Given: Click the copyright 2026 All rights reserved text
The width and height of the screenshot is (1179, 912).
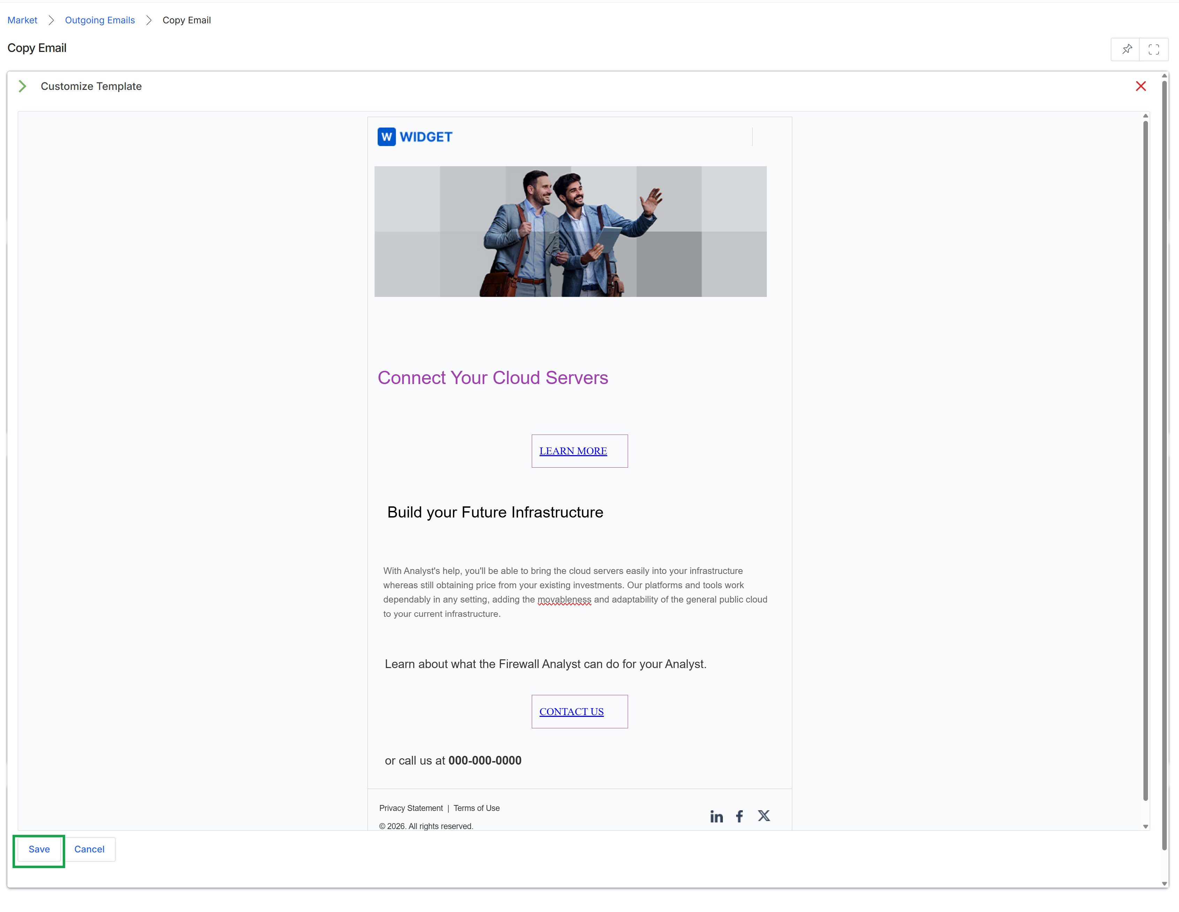Looking at the screenshot, I should tap(426, 826).
